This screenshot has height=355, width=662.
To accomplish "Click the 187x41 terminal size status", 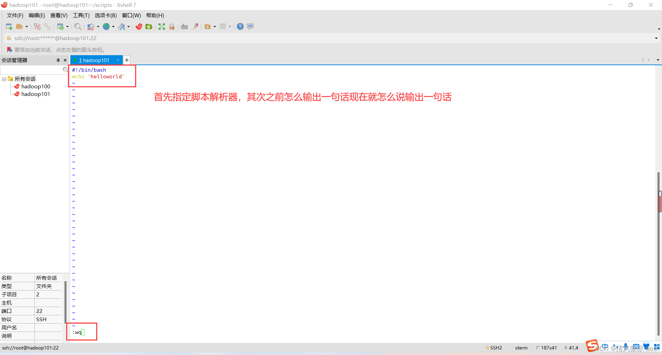I will (546, 348).
